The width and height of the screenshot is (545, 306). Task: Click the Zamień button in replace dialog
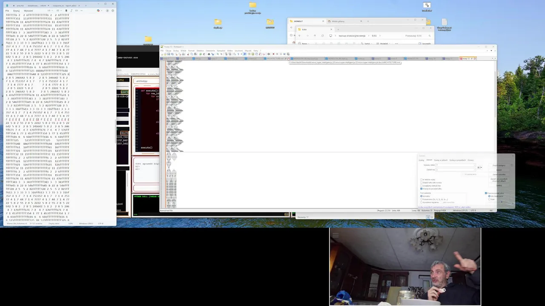[499, 170]
